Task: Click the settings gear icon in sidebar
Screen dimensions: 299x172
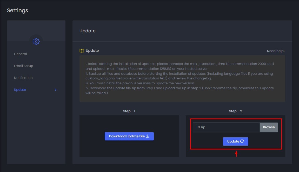Action: 36,41
